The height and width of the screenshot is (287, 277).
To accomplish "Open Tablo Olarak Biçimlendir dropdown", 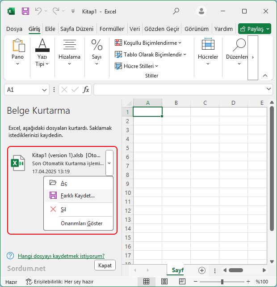I will [151, 55].
